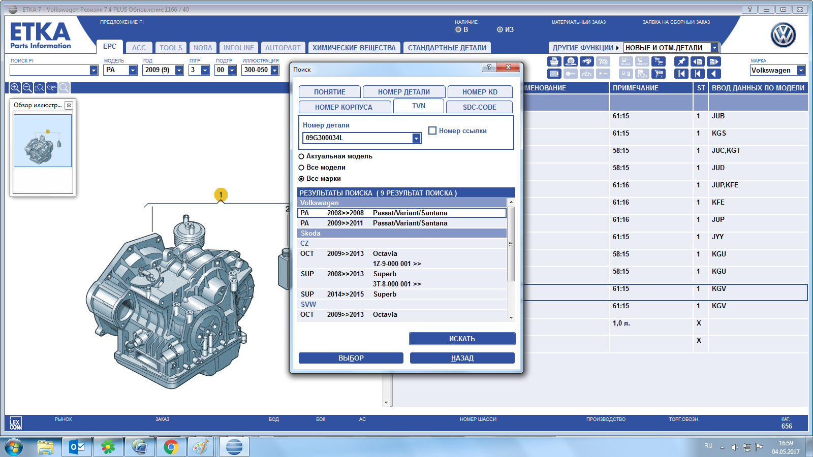Click the Windows Start button
The width and height of the screenshot is (813, 457).
tap(14, 447)
